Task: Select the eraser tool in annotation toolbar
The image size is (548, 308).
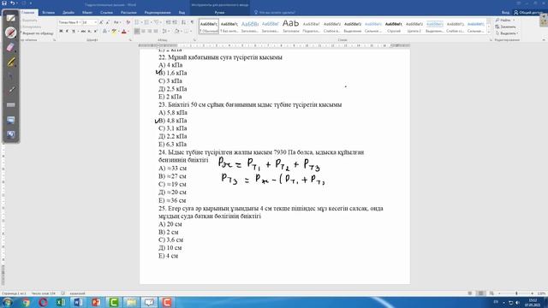Action: click(11, 47)
